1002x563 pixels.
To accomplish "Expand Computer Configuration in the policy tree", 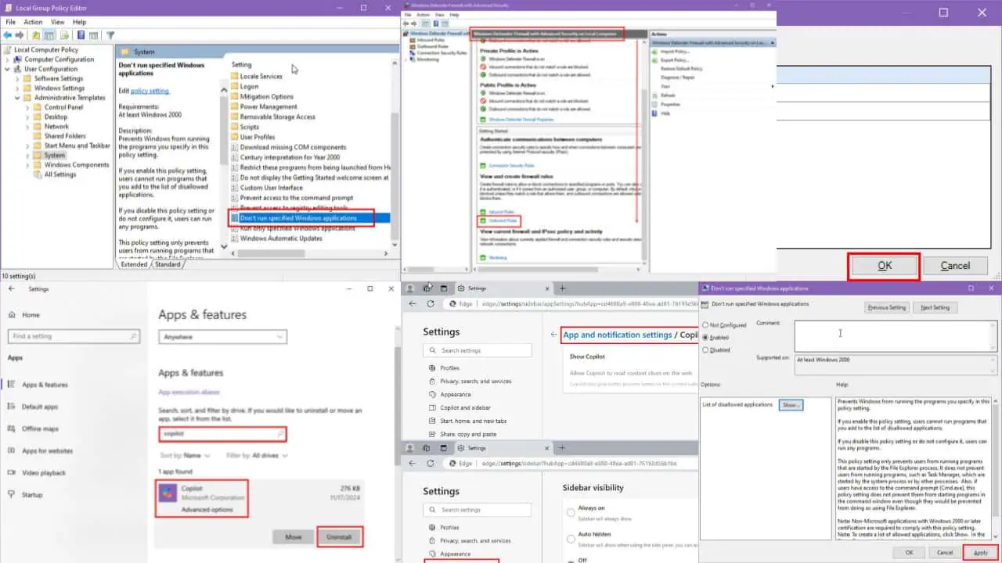I will pyautogui.click(x=7, y=59).
